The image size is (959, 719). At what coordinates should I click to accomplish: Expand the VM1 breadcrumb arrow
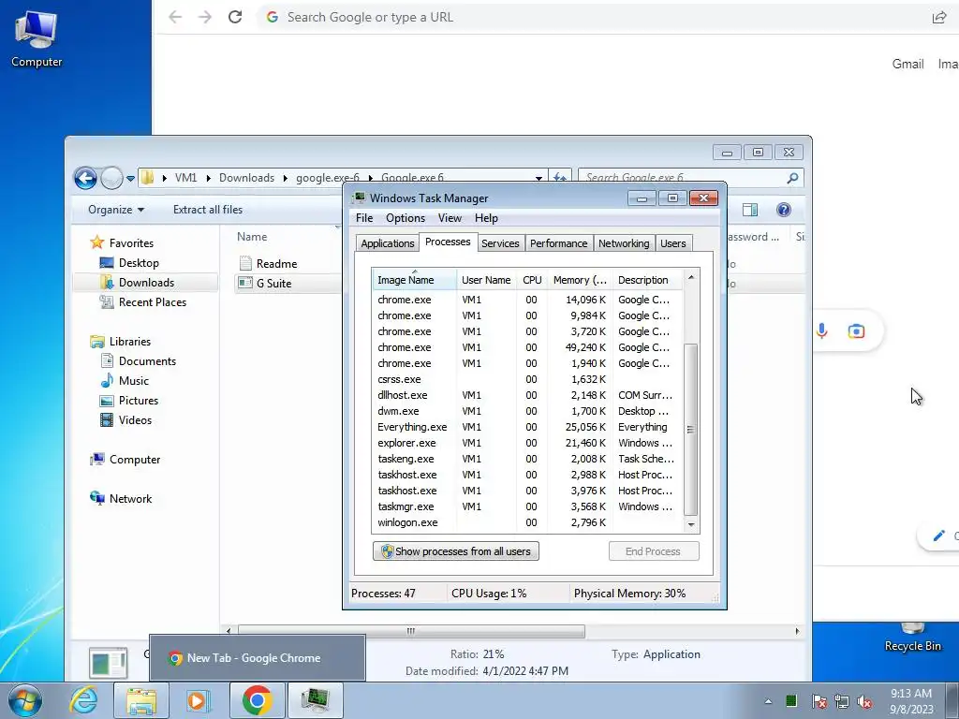click(x=209, y=178)
